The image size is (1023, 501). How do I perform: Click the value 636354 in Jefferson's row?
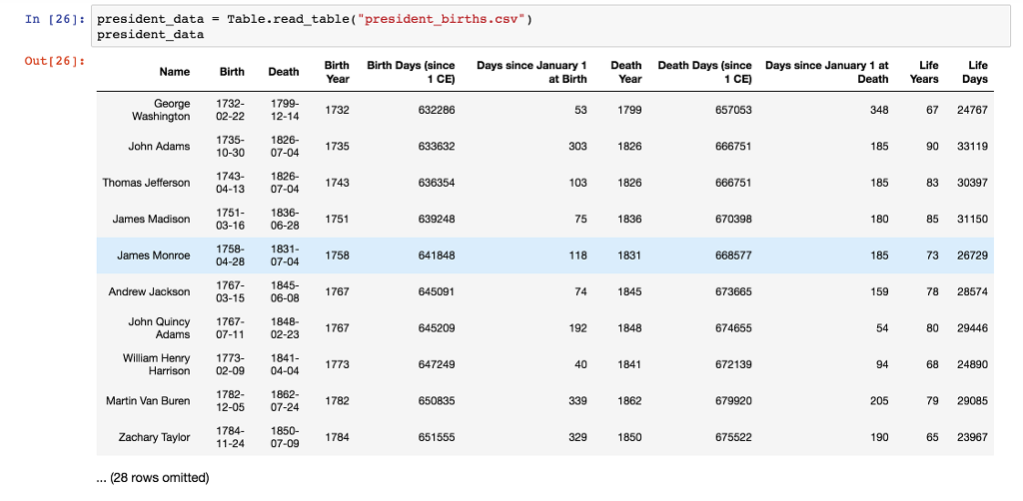point(437,183)
